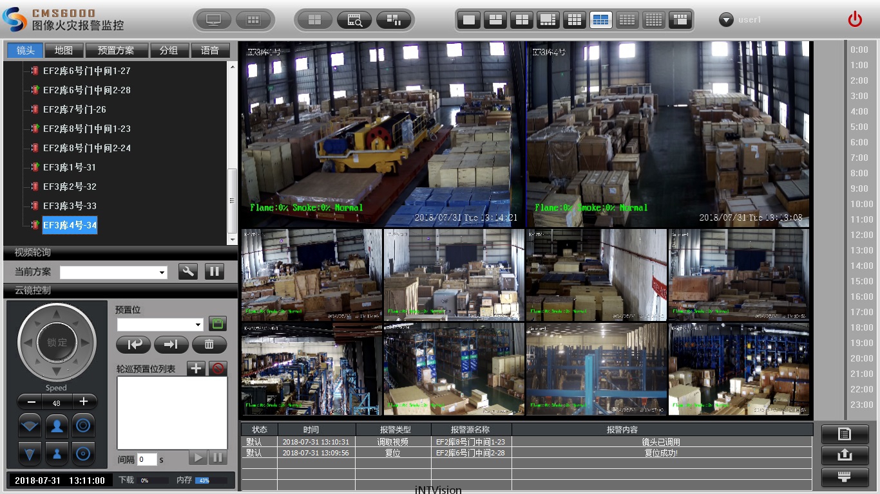
Task: Select camera EF2库6号门中间1-27
Action: (86, 71)
